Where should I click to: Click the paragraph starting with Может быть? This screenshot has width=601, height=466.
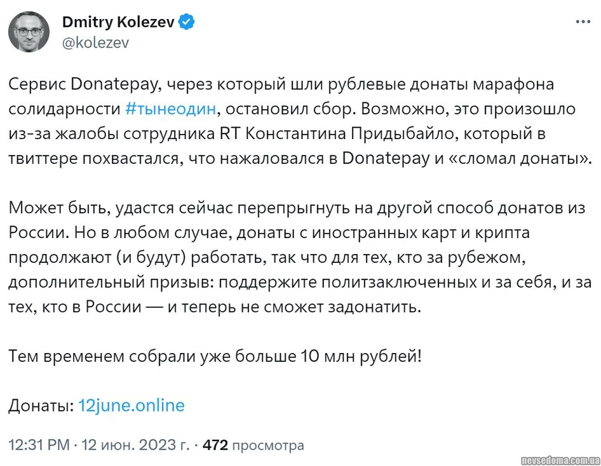(299, 257)
